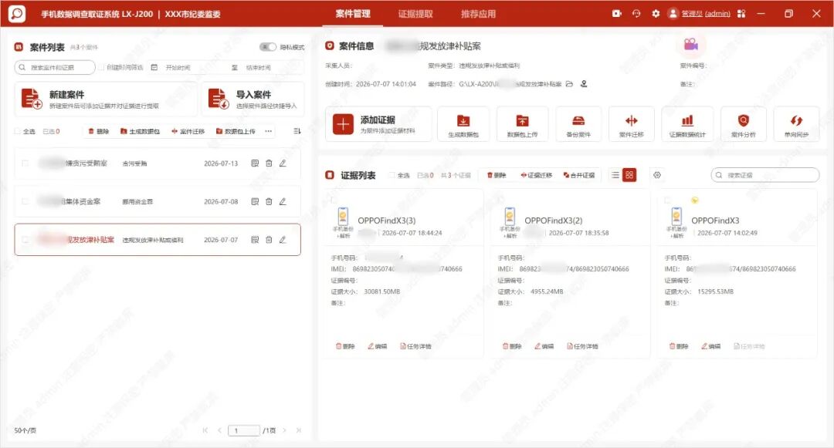Open 数据包上传 upload icon button
This screenshot has height=448, width=834.
point(522,123)
